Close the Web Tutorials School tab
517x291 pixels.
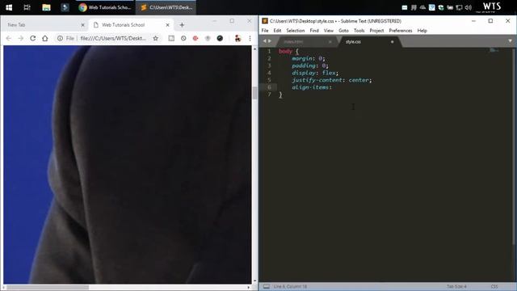click(x=167, y=25)
